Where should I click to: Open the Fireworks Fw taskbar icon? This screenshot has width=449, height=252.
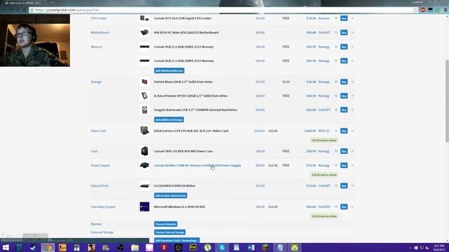tap(193, 247)
